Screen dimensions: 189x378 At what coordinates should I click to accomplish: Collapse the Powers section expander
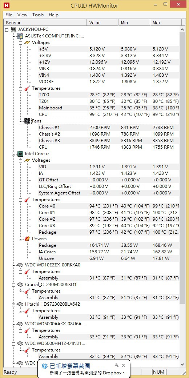pos(20,239)
